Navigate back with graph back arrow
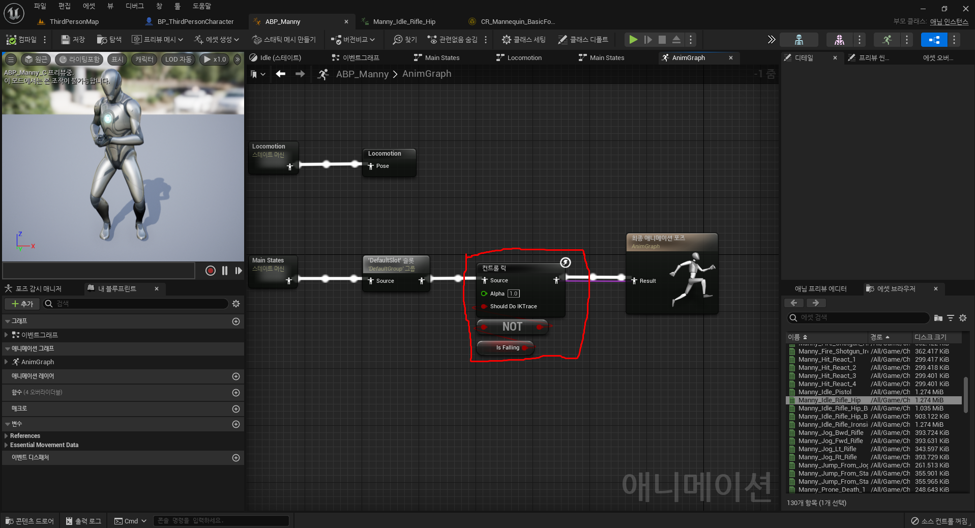The height and width of the screenshot is (528, 975). click(280, 74)
